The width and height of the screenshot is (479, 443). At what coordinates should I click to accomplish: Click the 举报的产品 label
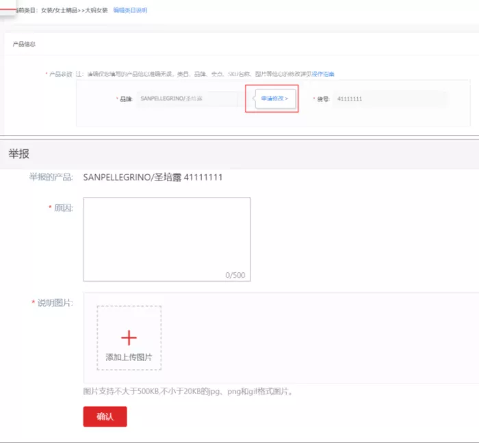coord(51,177)
